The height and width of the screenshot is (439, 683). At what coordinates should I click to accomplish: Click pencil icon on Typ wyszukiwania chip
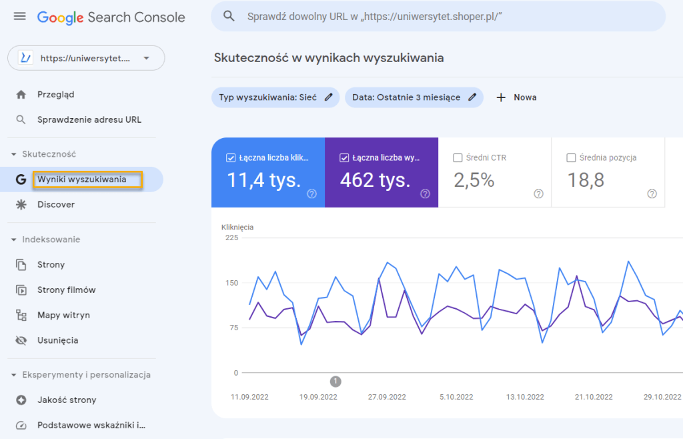328,97
